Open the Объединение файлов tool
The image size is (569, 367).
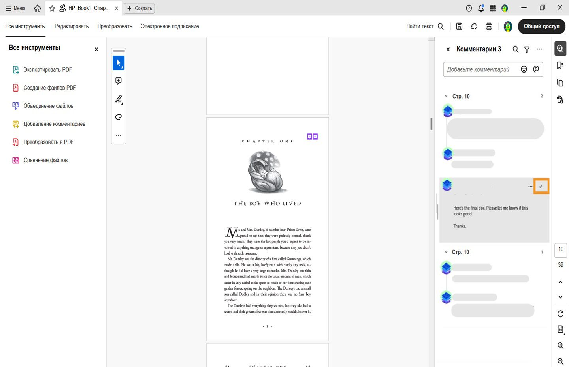[x=43, y=106]
